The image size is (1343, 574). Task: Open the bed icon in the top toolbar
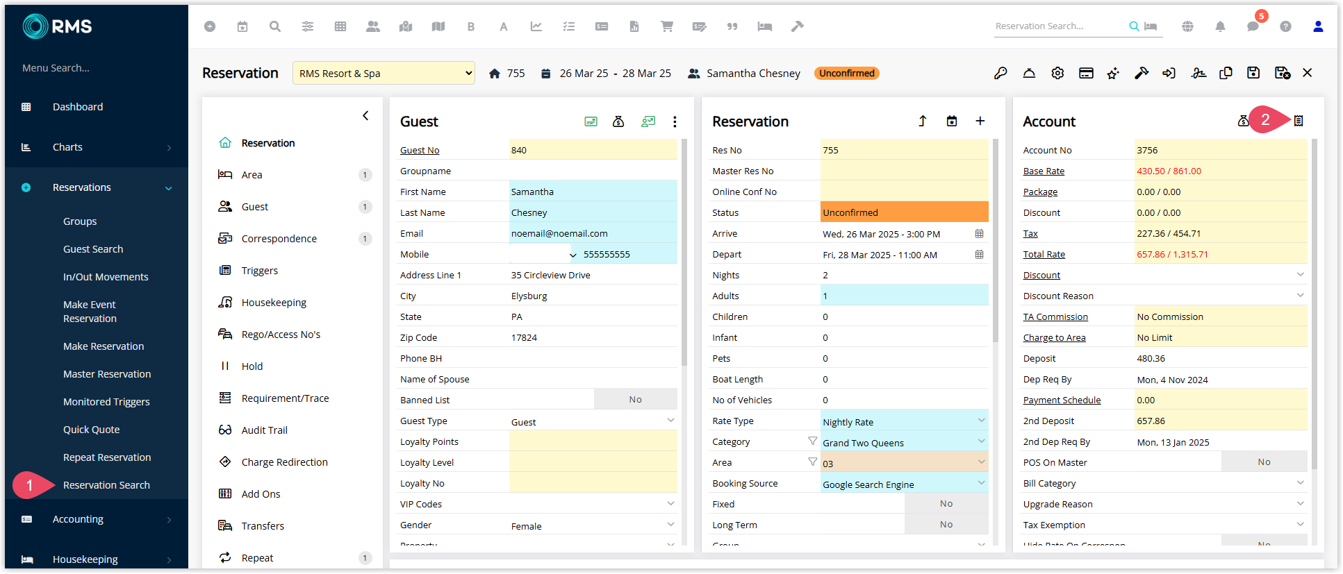click(765, 26)
